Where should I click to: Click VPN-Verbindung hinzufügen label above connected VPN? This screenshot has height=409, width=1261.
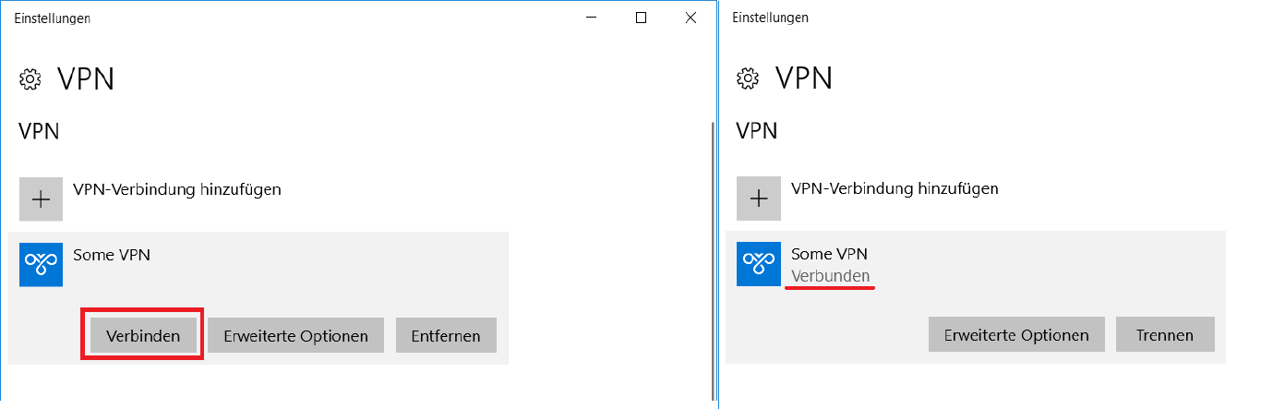[895, 189]
